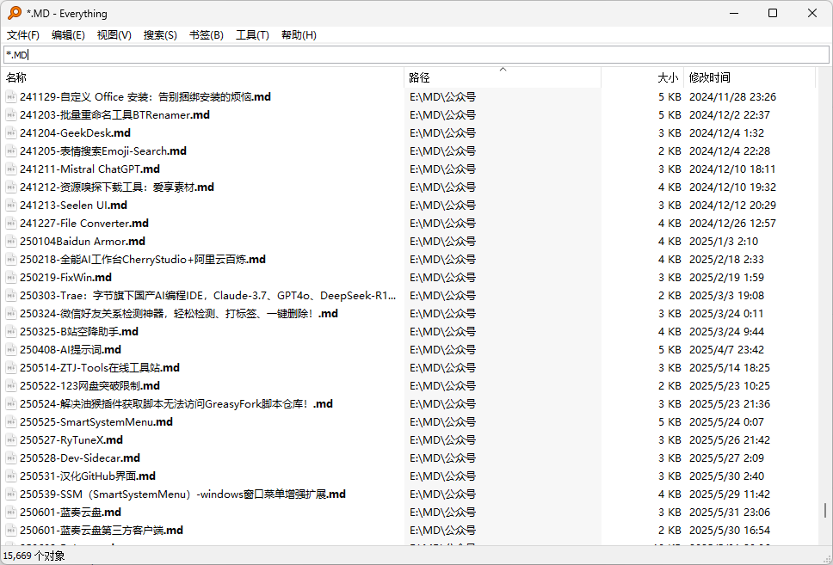
Task: Open the 帮助(H) menu
Action: [299, 35]
